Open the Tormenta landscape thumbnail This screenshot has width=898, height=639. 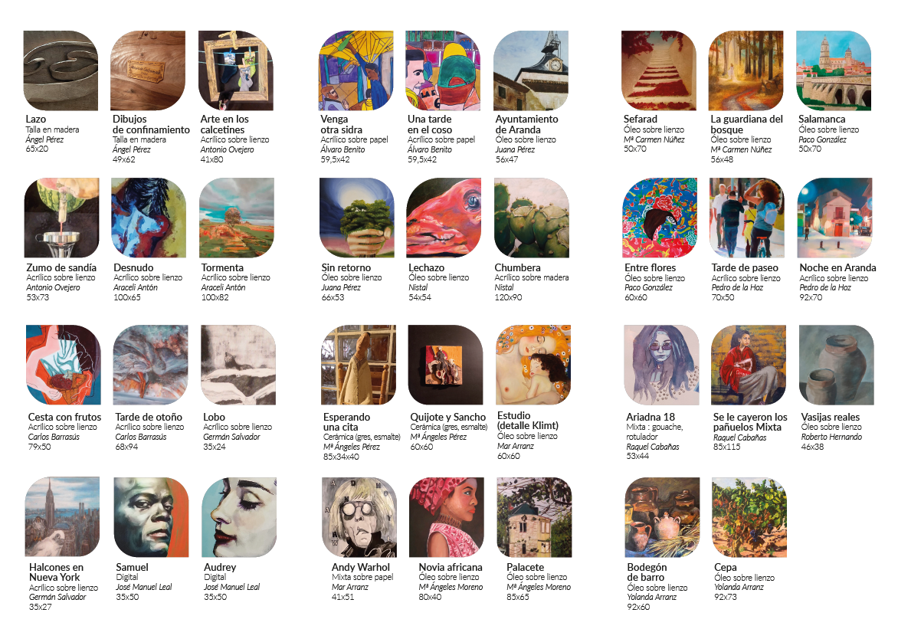(x=237, y=218)
